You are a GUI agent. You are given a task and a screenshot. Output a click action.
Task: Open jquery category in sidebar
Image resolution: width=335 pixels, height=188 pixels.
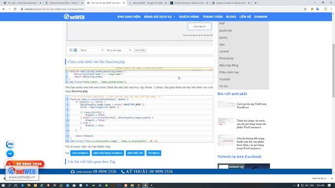click(x=223, y=38)
